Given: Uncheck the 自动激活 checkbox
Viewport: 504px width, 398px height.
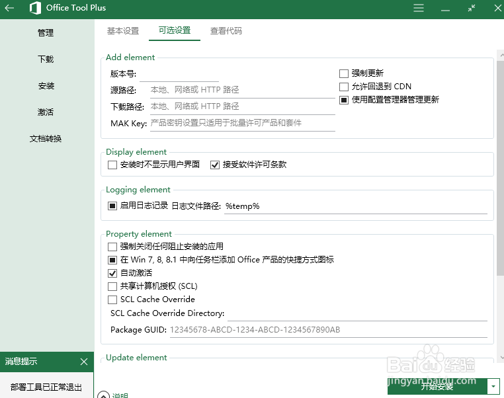Looking at the screenshot, I should point(112,273).
